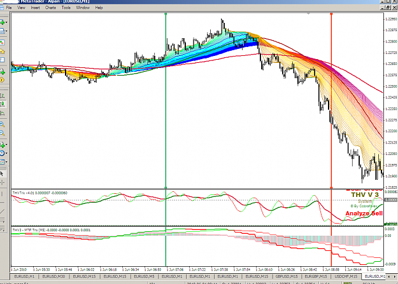398x284 pixels.
Task: Open the Tools menu
Action: (66, 8)
